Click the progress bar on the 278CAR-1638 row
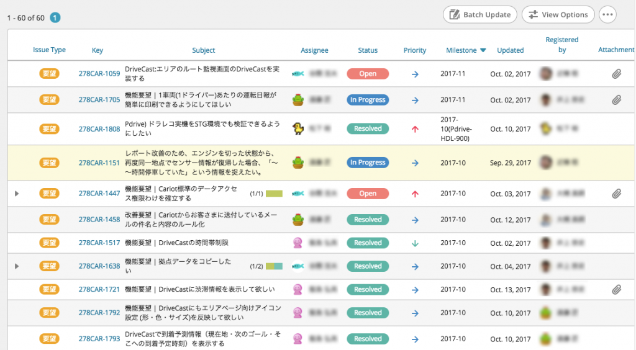The image size is (636, 350). [x=274, y=266]
